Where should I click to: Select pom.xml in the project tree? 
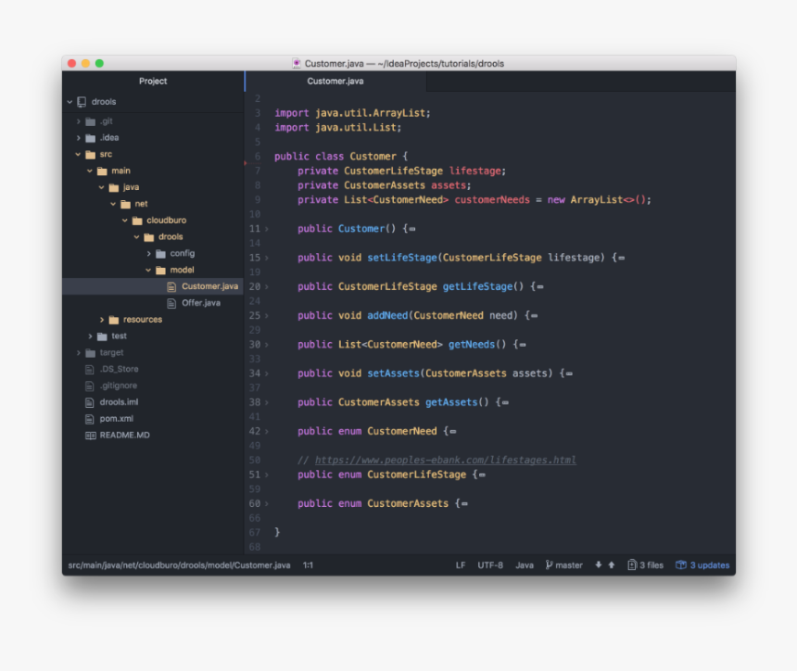116,419
